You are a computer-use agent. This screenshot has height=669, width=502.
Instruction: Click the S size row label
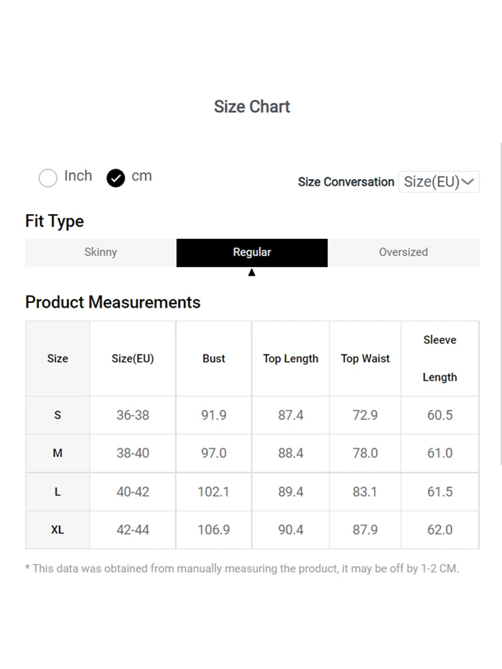(x=58, y=415)
